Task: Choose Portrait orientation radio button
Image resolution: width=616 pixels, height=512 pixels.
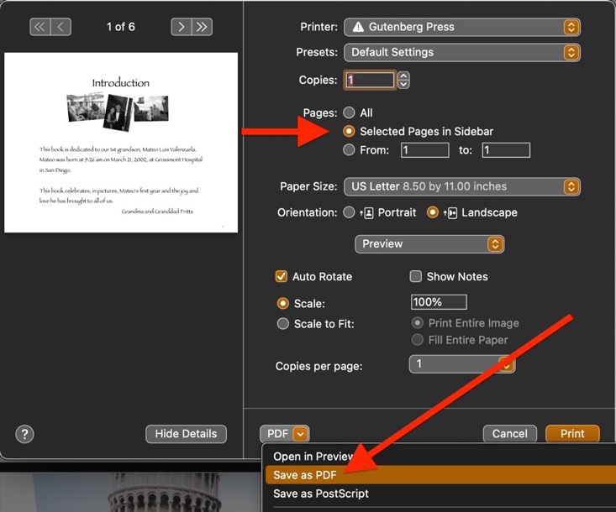Action: pos(349,212)
